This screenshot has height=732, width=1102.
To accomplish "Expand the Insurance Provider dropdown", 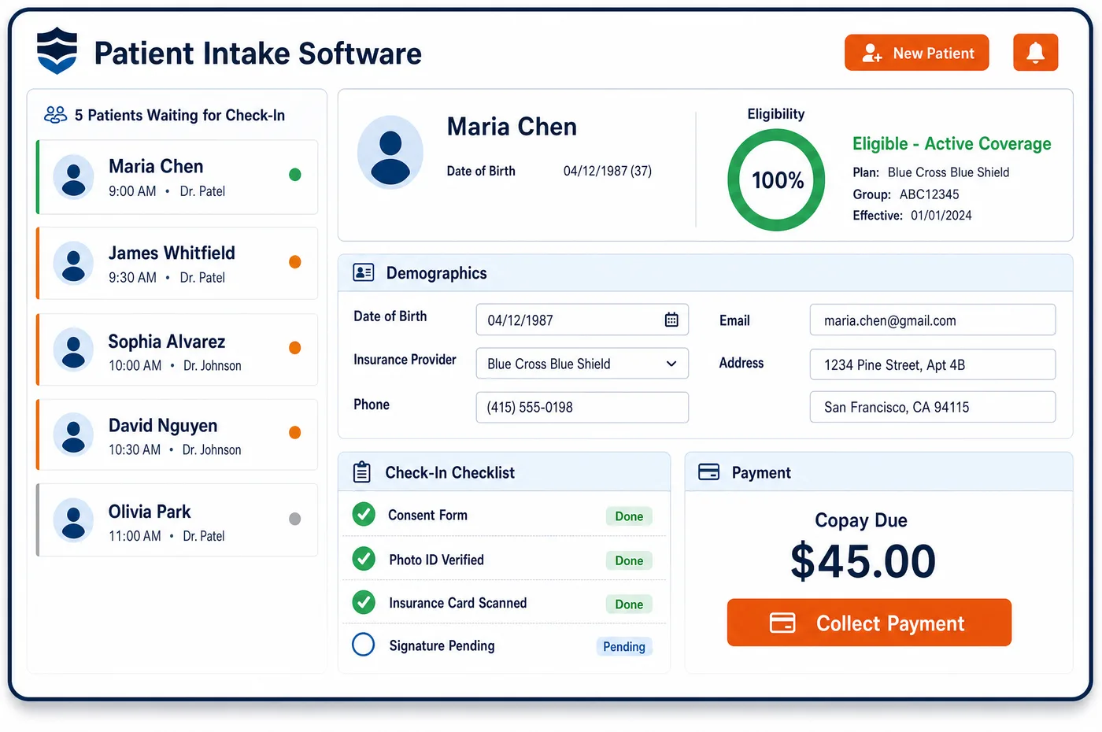I will pos(582,364).
